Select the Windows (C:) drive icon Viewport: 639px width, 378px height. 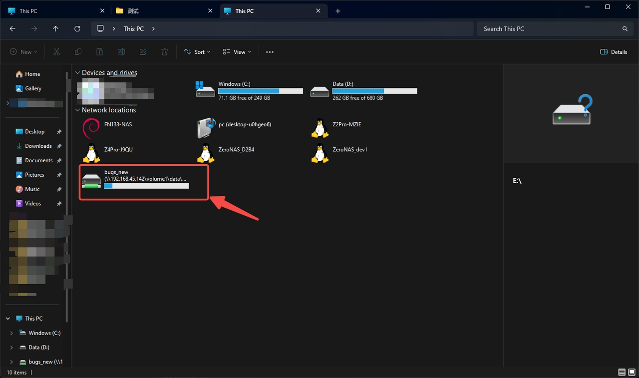point(206,89)
